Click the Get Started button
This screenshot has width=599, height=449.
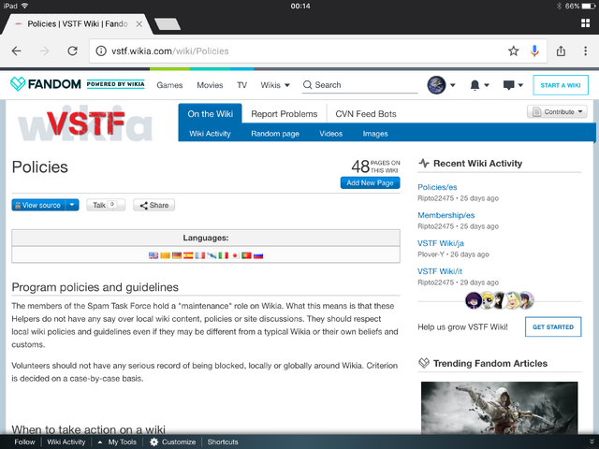[x=553, y=326]
